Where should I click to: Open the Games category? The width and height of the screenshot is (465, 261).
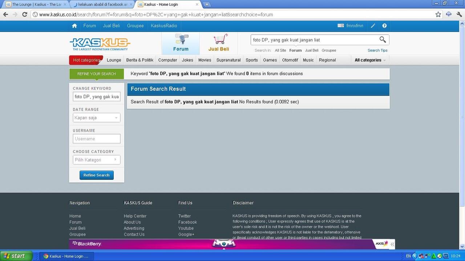click(x=270, y=60)
